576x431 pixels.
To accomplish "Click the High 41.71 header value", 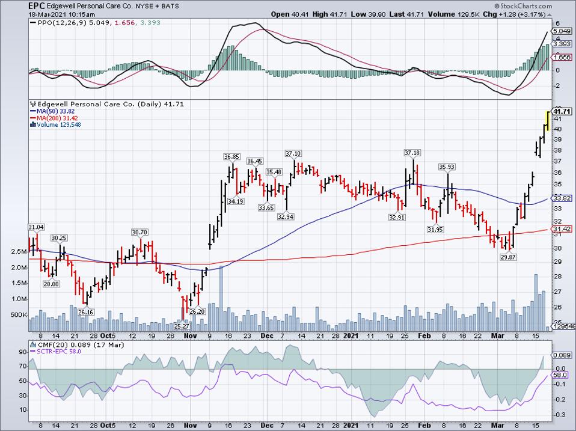I will (x=329, y=14).
